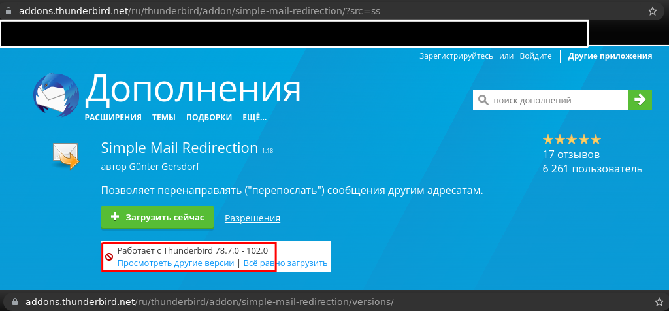Click the lock icon in bottom address bar
Viewport: 669px width, 311px height.
point(15,302)
